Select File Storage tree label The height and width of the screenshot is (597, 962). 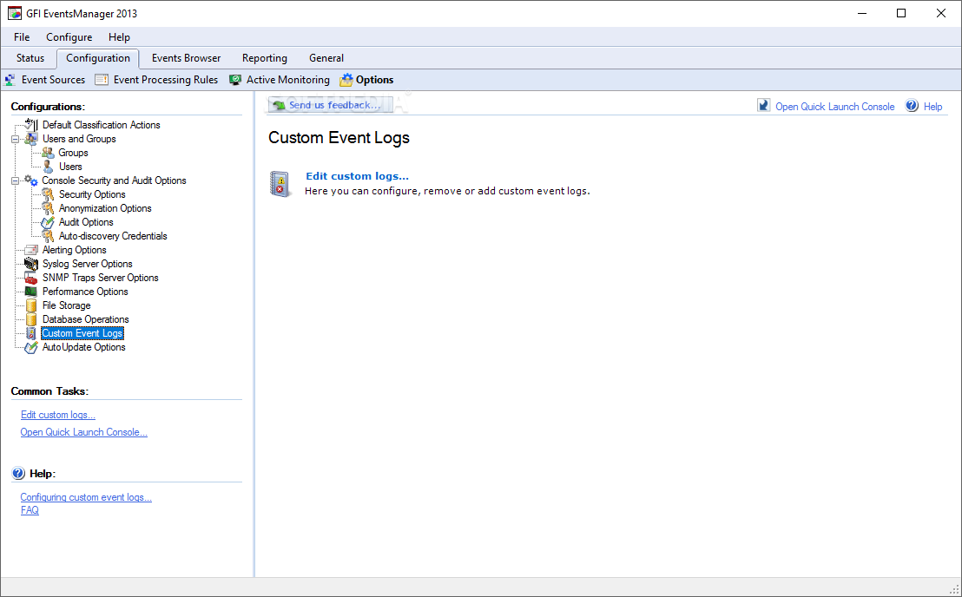coord(66,305)
